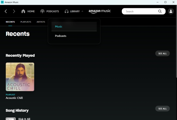Viewport: 177px width, 120px height.
Task: Click the Risk It All album thumbnail
Action: pyautogui.click(x=11, y=119)
